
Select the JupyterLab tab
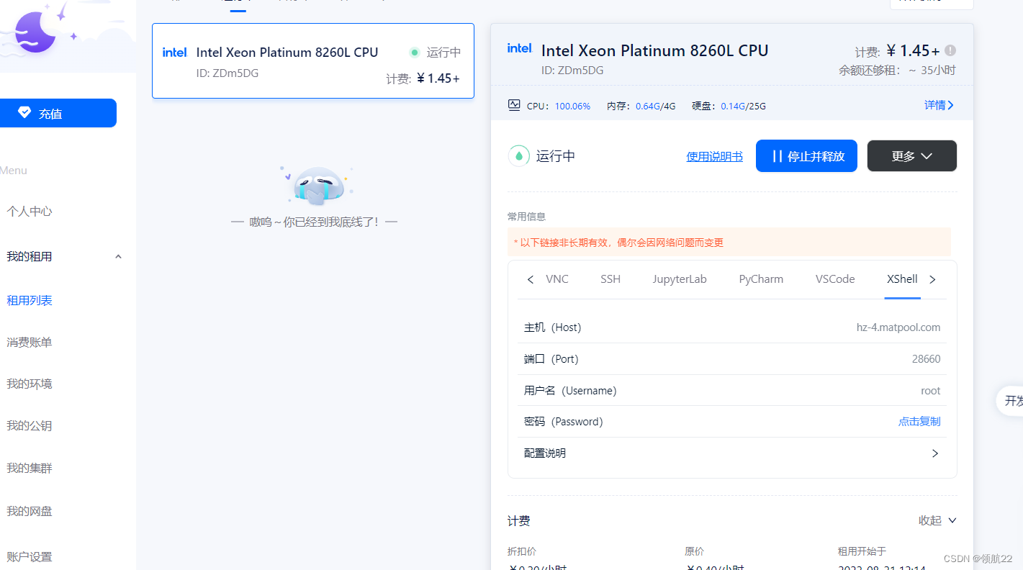click(680, 279)
